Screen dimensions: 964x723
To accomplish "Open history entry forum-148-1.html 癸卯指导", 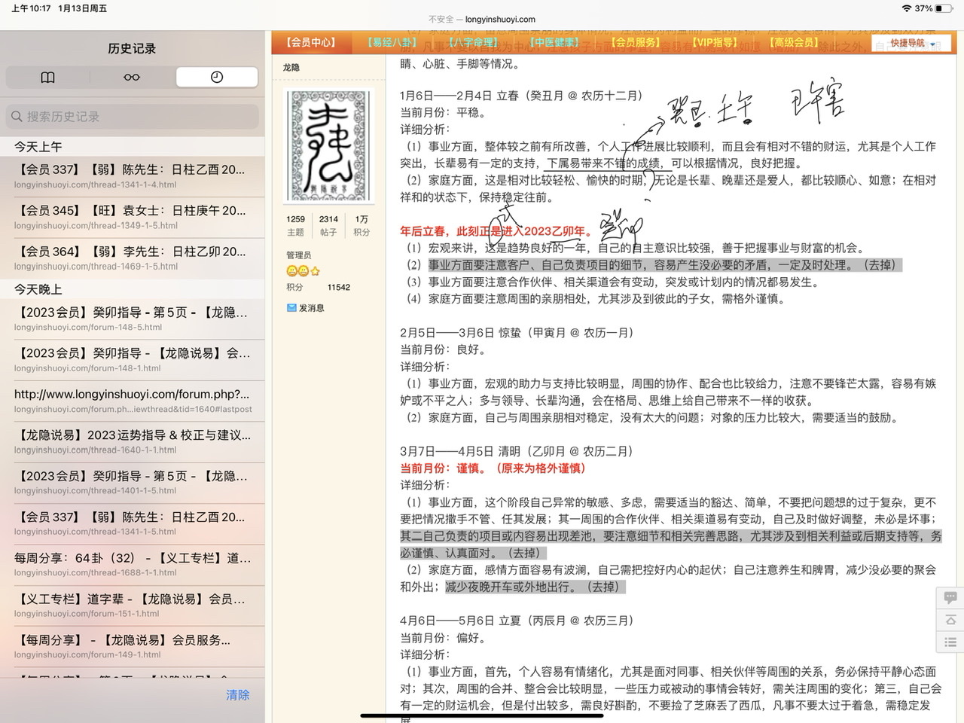I will coord(133,360).
